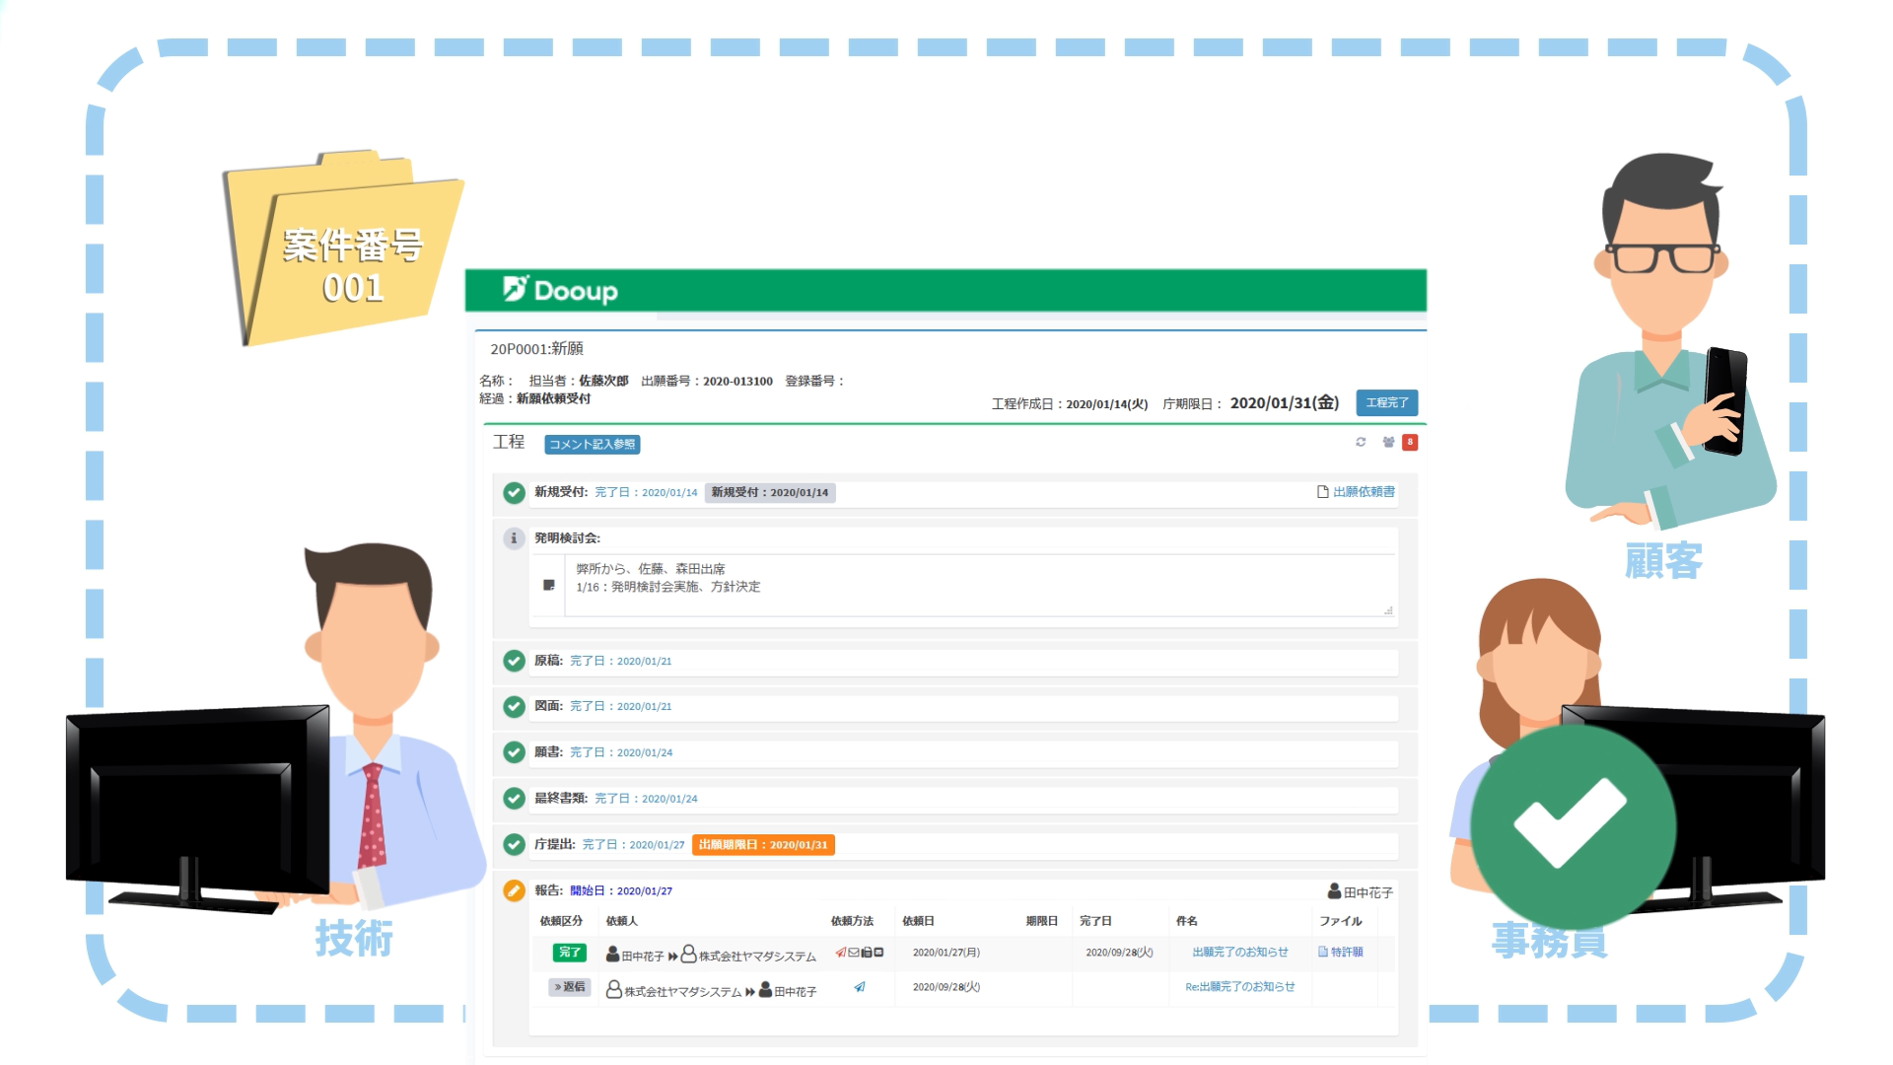The height and width of the screenshot is (1065, 1893).
Task: Click the 2020/09/28(火) completion date in first row
Action: (1119, 953)
